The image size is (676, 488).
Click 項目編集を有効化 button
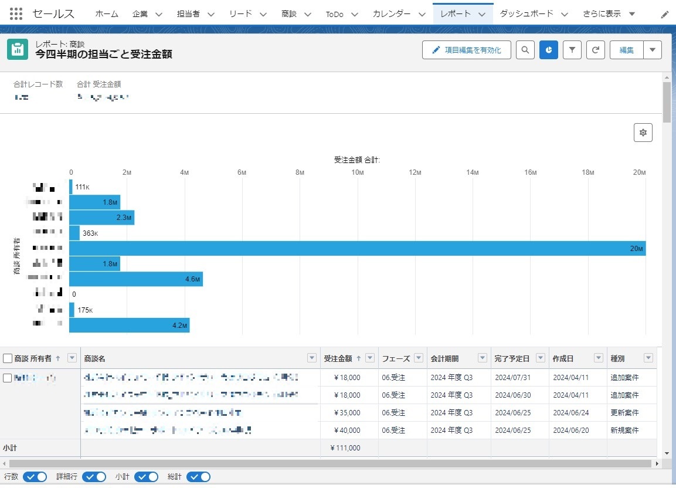pos(467,50)
